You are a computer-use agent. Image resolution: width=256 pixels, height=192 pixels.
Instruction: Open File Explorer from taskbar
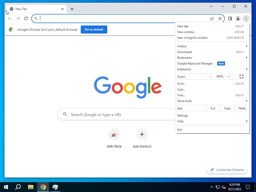(30, 187)
